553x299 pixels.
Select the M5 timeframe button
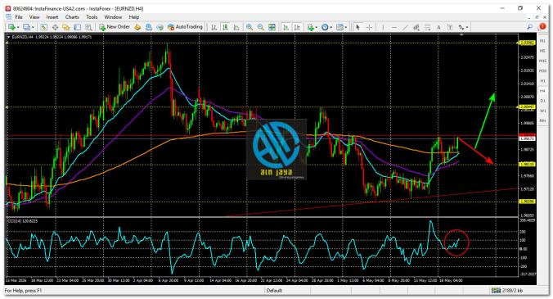coord(542,51)
